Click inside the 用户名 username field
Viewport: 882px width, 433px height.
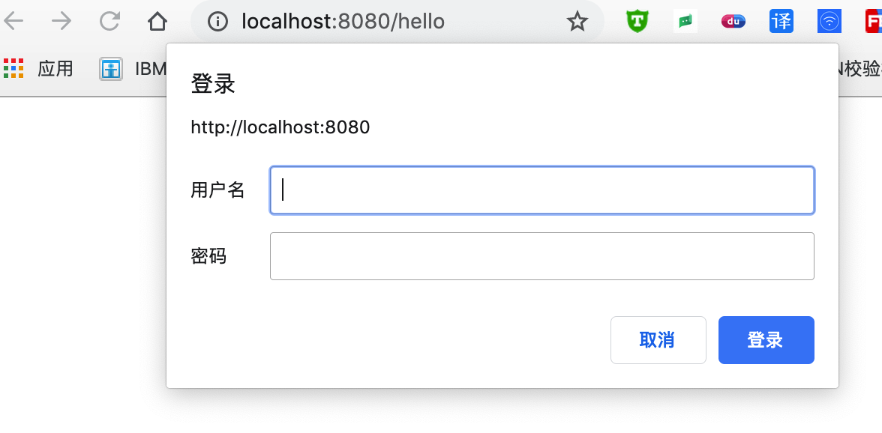(541, 190)
